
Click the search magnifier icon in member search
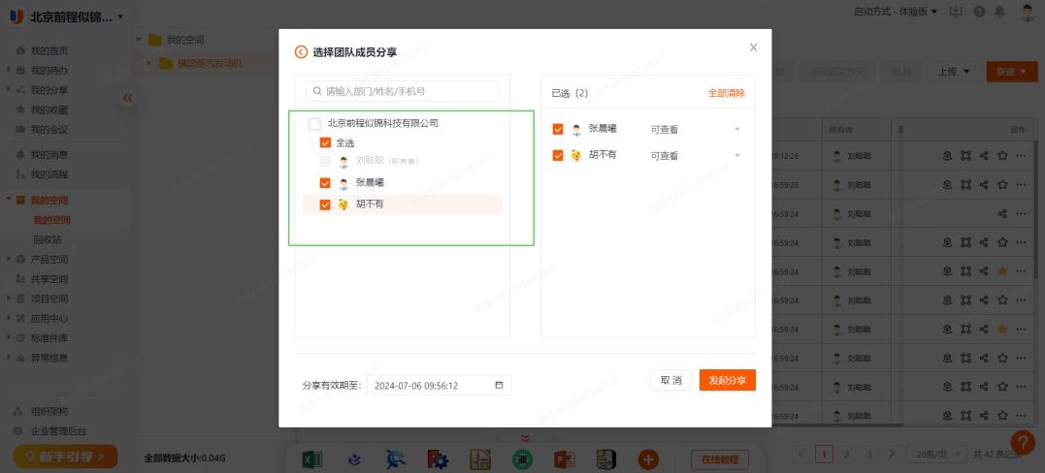tap(316, 91)
